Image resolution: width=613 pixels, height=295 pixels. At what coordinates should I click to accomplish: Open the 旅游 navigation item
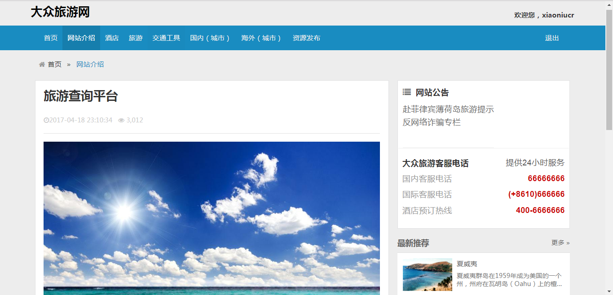click(136, 38)
